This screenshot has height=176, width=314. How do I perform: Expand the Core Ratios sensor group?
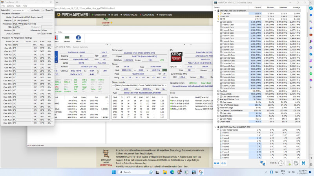[x=218, y=119]
